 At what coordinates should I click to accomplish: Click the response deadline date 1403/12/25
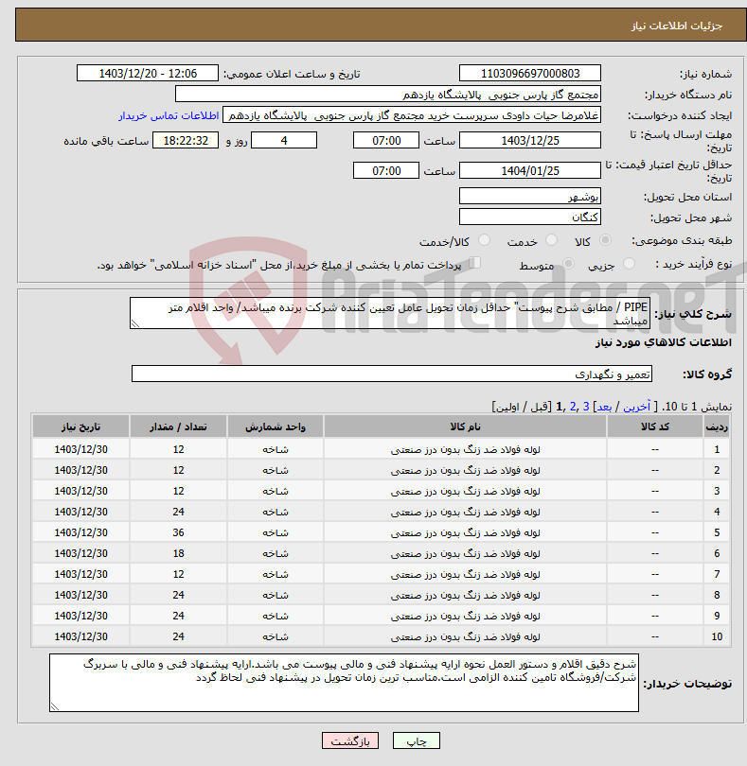530,141
